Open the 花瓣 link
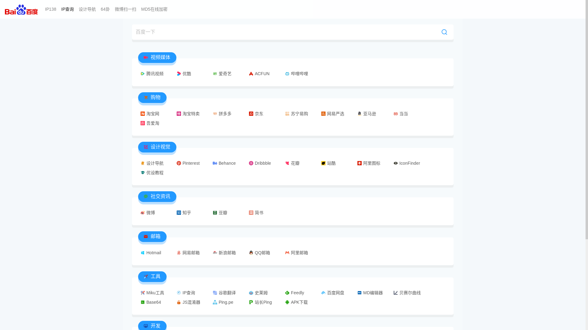 tap(292, 163)
